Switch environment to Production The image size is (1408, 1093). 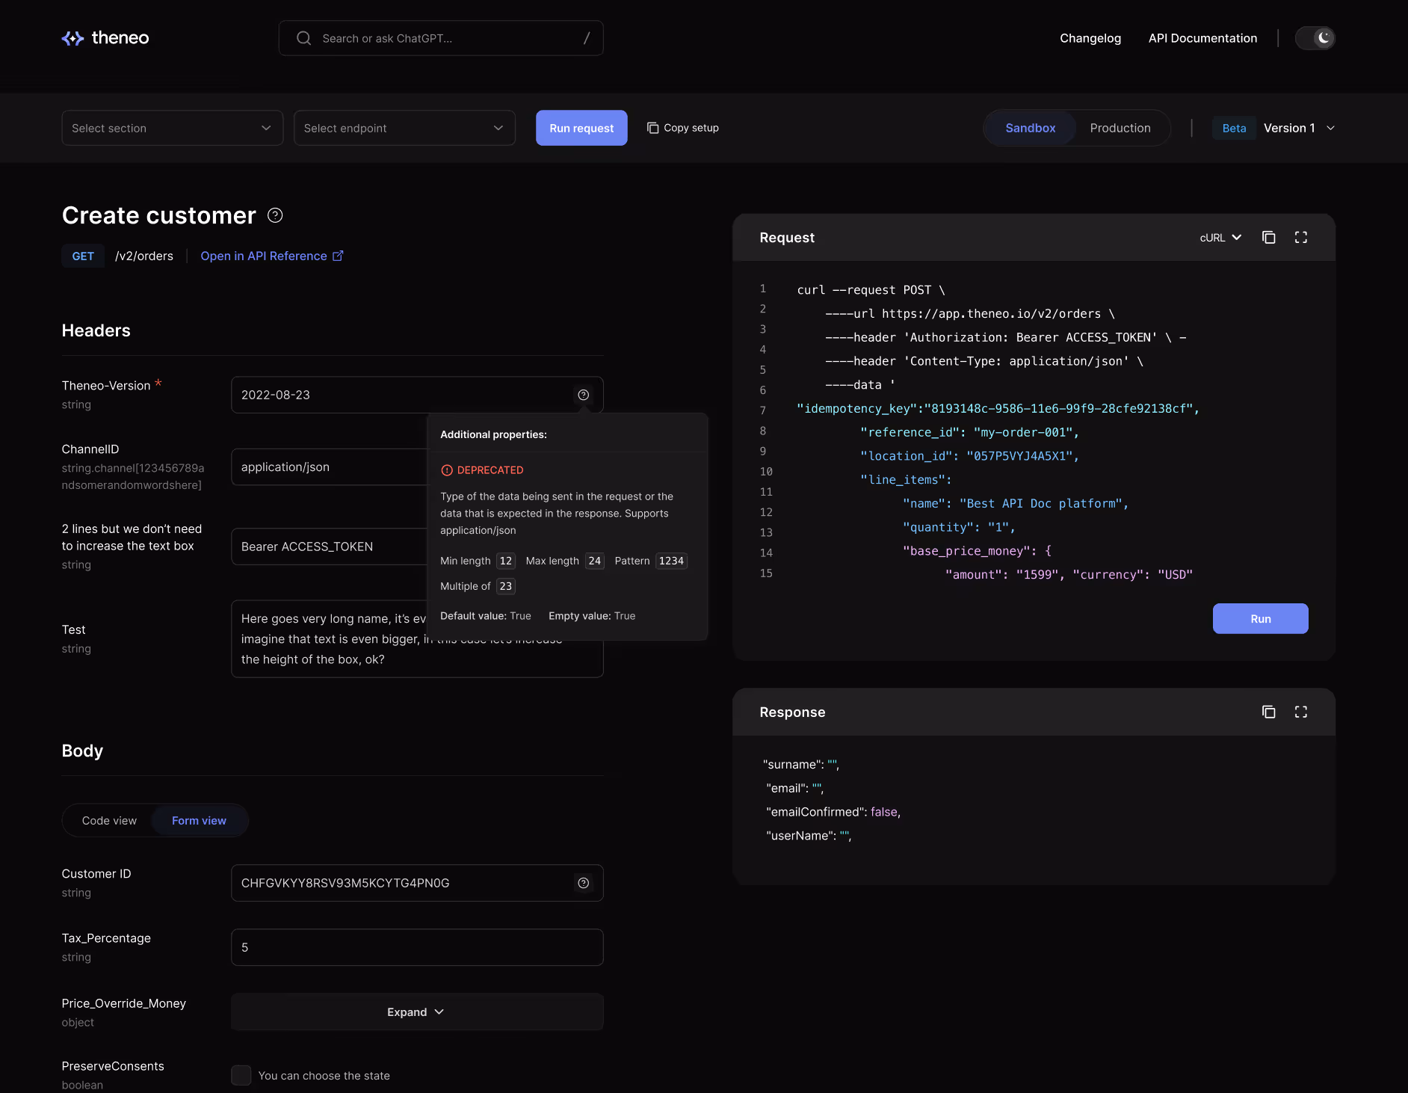1120,128
